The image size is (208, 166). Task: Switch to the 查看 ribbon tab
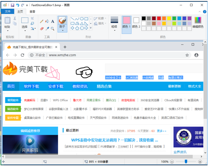(x=32, y=12)
